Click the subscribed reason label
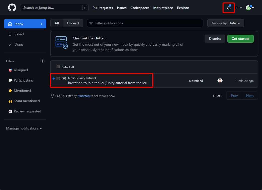This screenshot has width=262, height=190. (196, 81)
